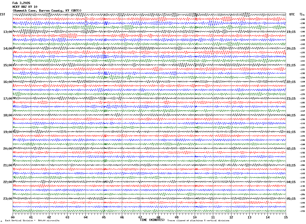Click the 02:15 UTC time label

291,149
